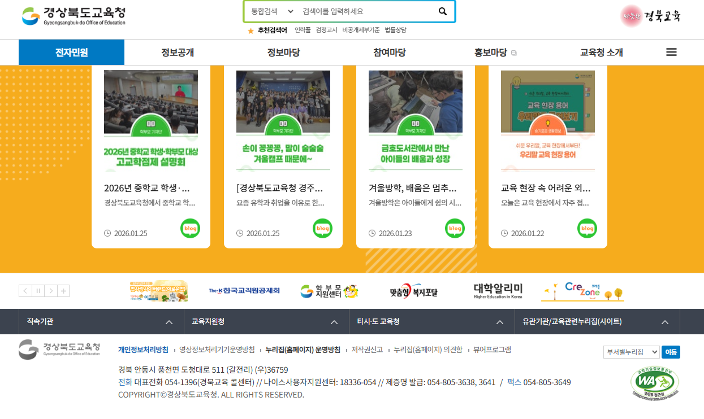The image size is (704, 419).
Task: Open the 겨울캠프 card thumbnail
Action: (283, 120)
